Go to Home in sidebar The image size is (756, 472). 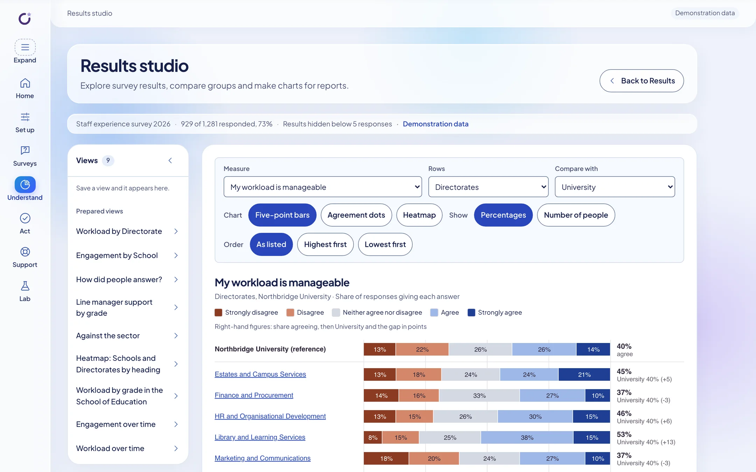tap(25, 88)
